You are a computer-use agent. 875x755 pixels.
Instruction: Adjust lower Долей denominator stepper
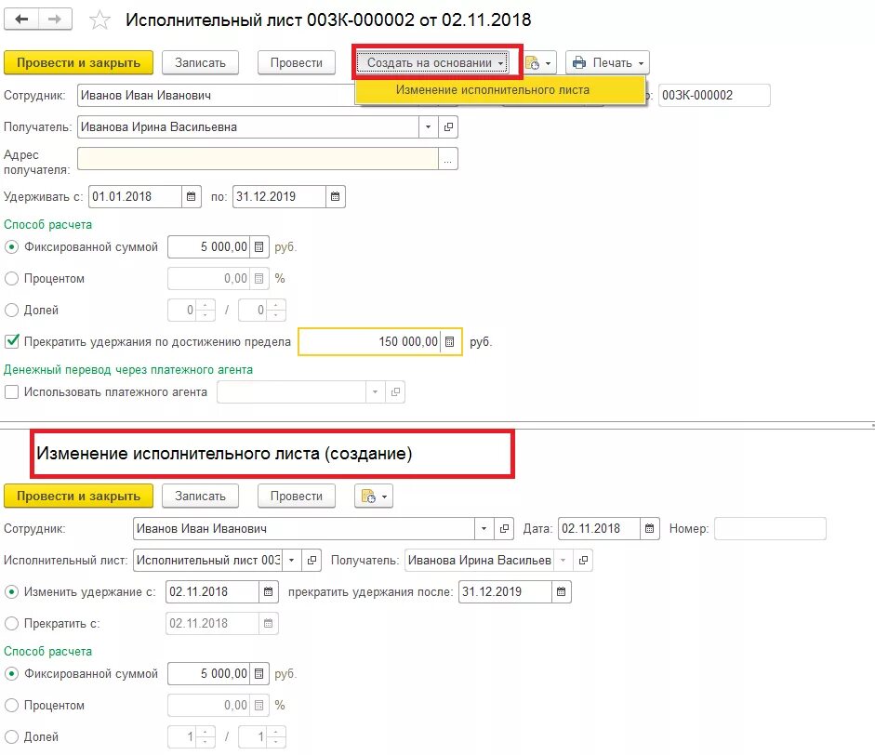pos(275,737)
